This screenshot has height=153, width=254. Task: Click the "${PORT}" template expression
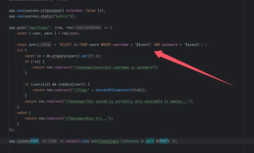click(x=163, y=141)
